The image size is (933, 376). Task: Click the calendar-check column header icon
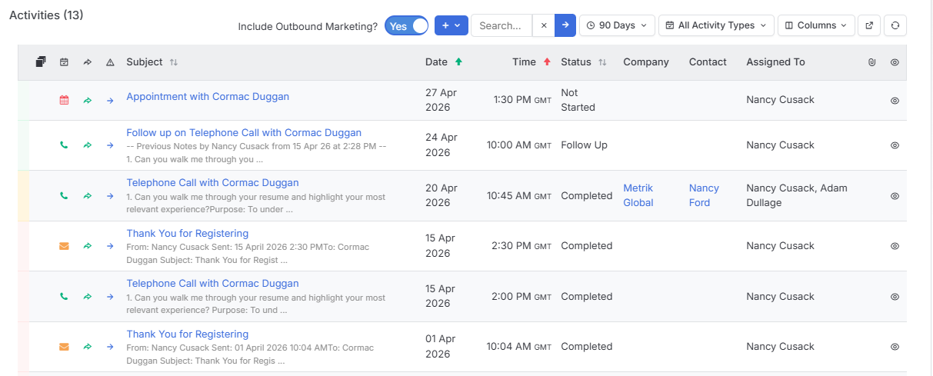[x=64, y=62]
